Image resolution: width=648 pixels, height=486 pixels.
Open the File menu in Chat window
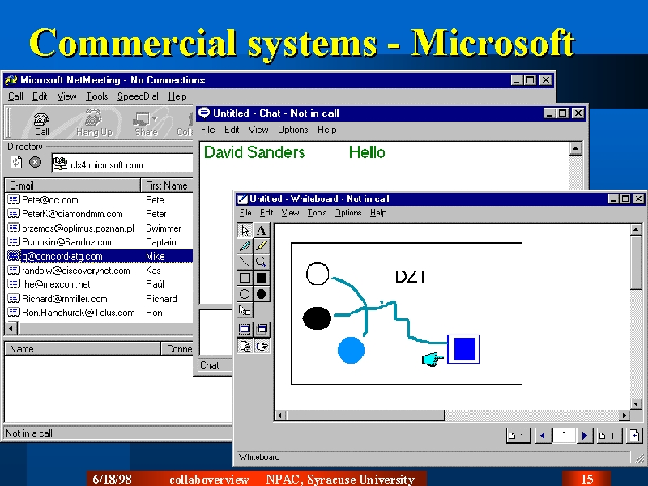[207, 130]
